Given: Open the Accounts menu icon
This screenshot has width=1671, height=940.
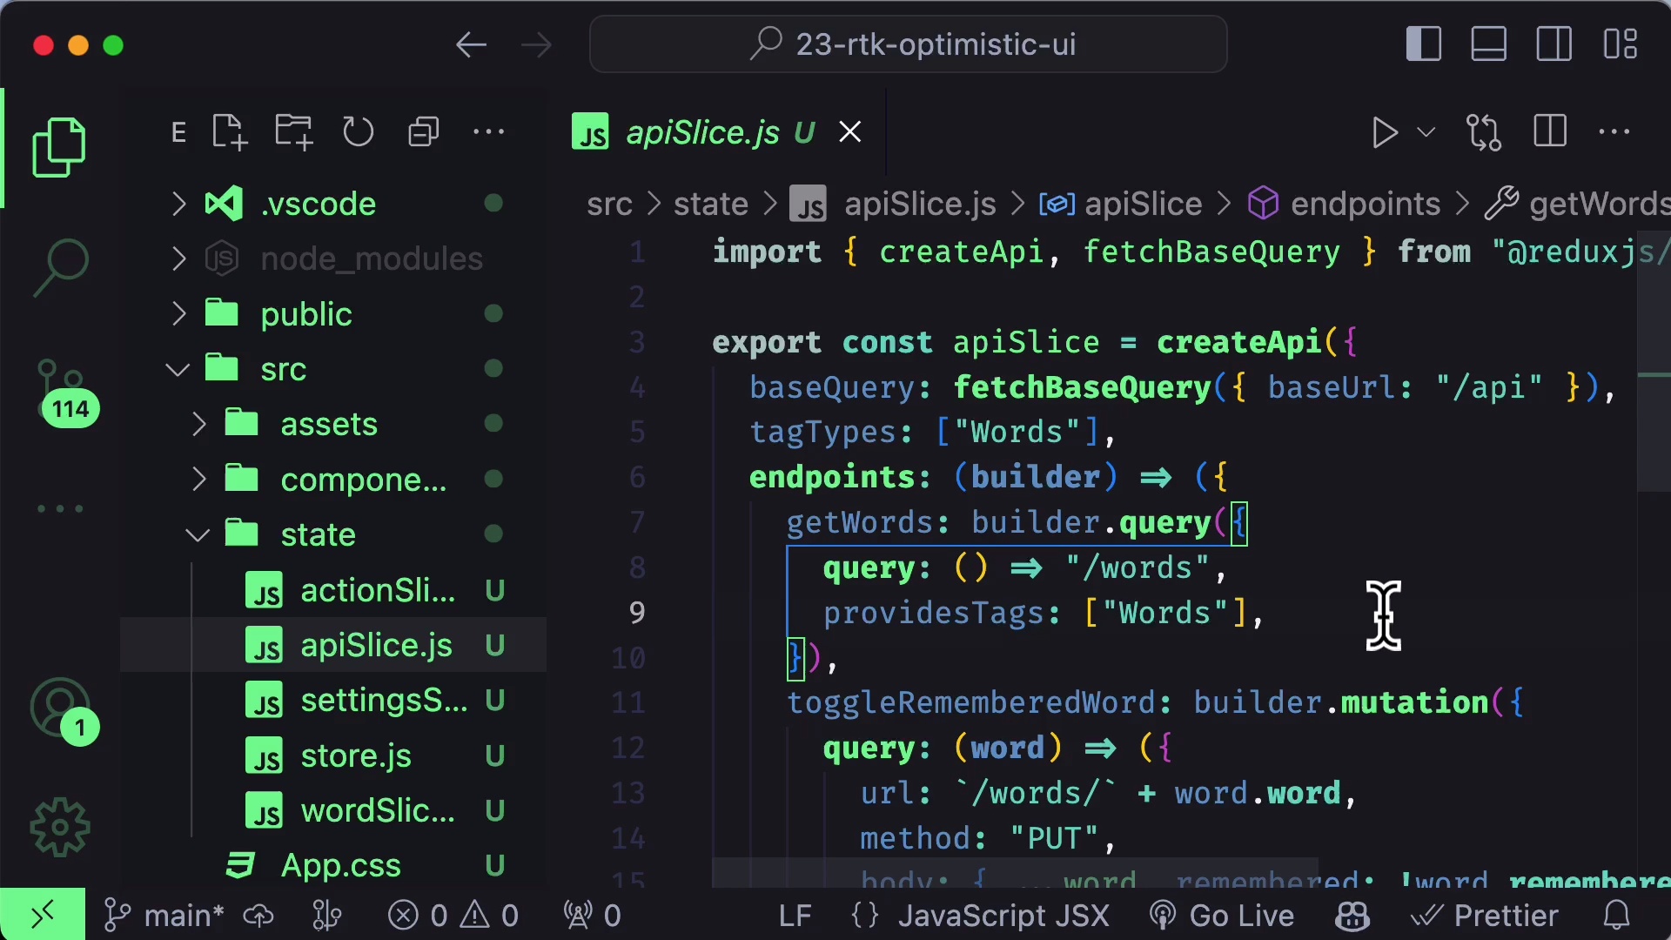Looking at the screenshot, I should (63, 711).
